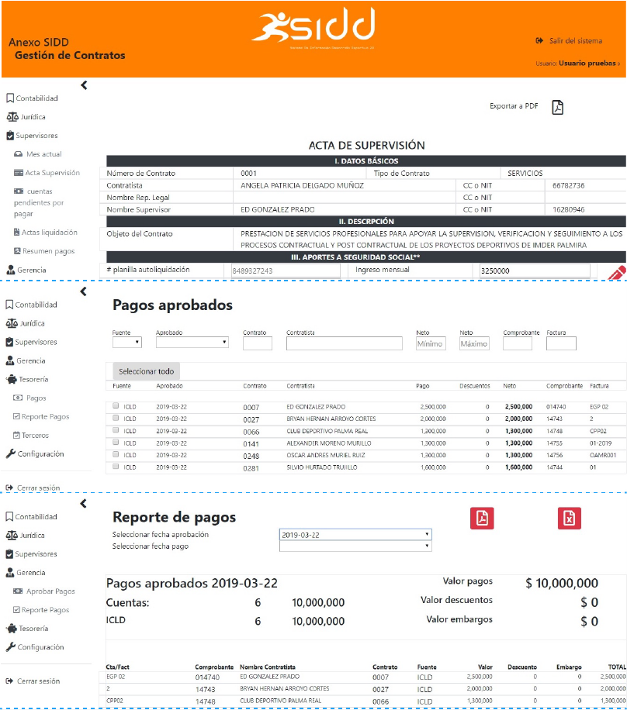Click the Configuración wrench icon in the Pagos aprobados sidebar

(10, 453)
